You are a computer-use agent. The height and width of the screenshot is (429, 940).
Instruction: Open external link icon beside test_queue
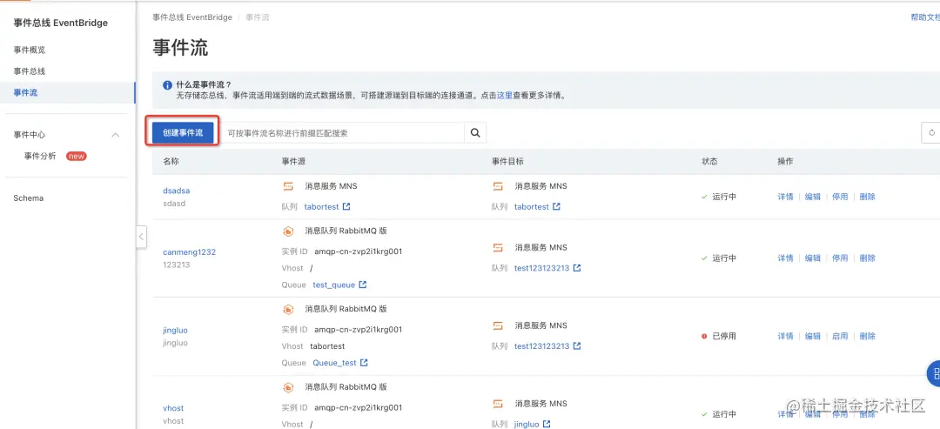(363, 285)
